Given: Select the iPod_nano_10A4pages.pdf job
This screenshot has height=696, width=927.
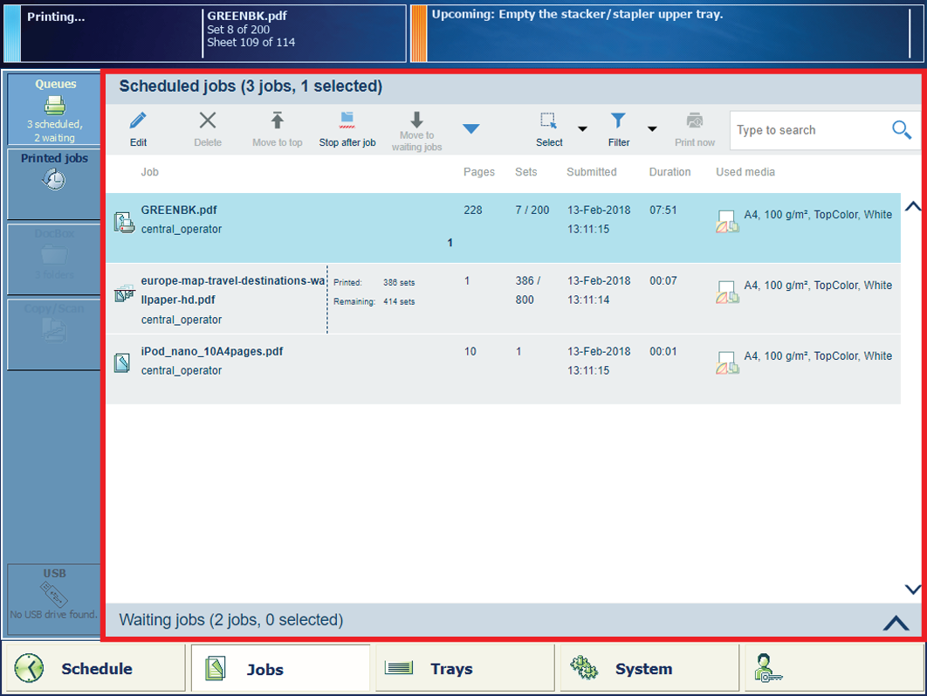Looking at the screenshot, I should coord(212,352).
